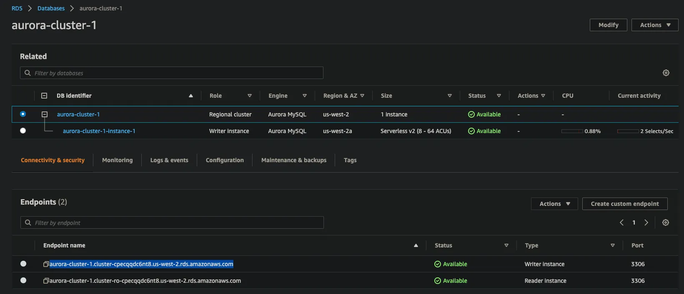Click page number 1 in Endpoints pagination
This screenshot has width=684, height=294.
(x=634, y=222)
